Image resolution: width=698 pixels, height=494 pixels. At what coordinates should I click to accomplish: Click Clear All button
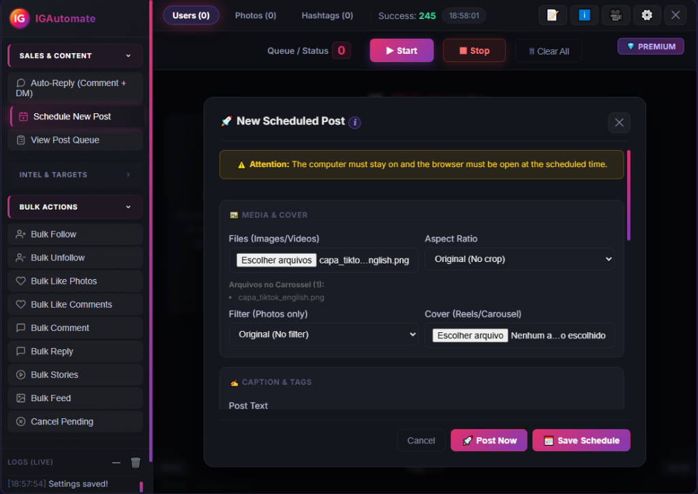(549, 51)
